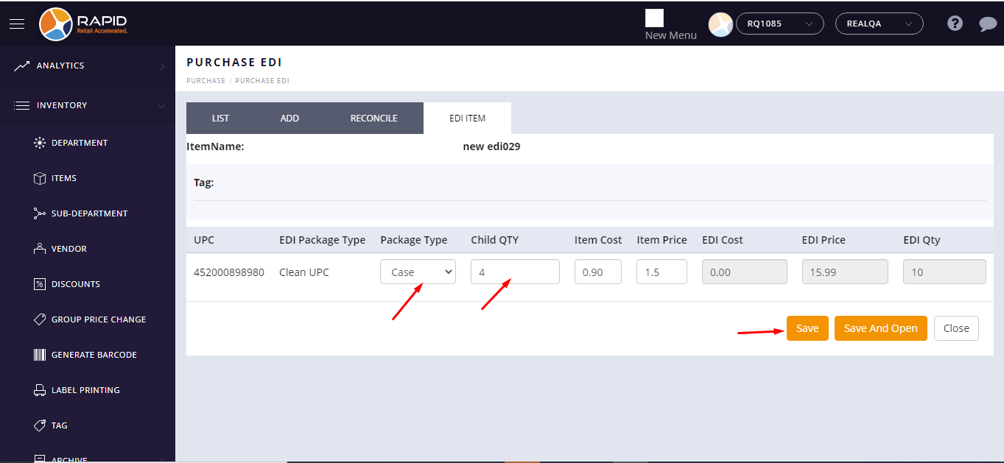Open Label Printing in sidebar

click(x=85, y=390)
